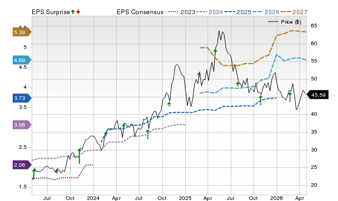Click the 50 label on the price axis
Image resolution: width=338 pixels, height=201 pixels.
(x=314, y=79)
